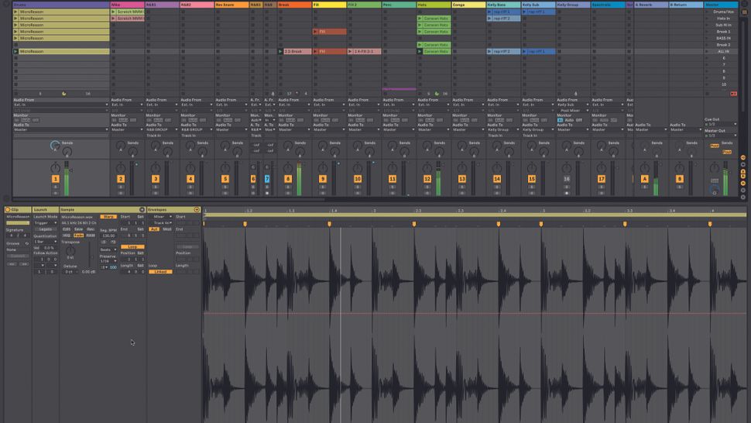Toggle the Sample box show/hide circle icon
Viewport: 751px width, 423px height.
pyautogui.click(x=142, y=210)
